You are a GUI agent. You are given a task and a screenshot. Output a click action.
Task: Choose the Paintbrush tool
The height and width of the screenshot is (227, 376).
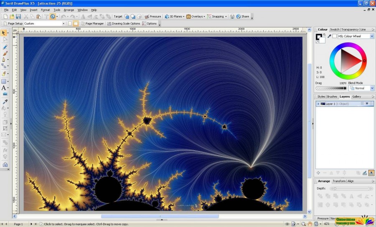pyautogui.click(x=5, y=53)
